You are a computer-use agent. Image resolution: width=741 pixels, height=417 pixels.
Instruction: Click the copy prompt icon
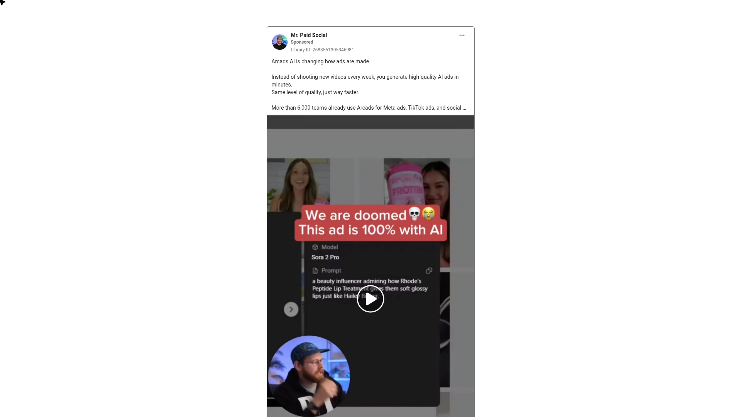429,271
